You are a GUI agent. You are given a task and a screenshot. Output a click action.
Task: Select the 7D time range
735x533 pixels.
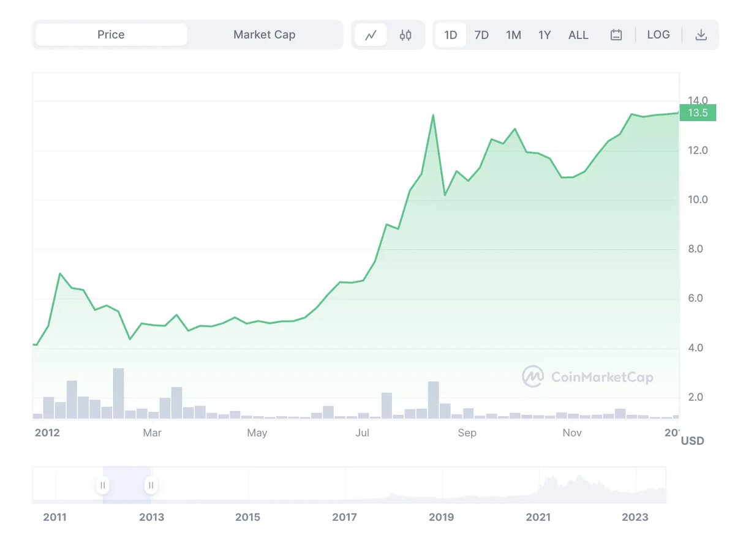click(x=482, y=35)
